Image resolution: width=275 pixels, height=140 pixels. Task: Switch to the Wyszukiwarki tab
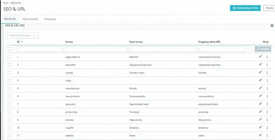(30, 19)
